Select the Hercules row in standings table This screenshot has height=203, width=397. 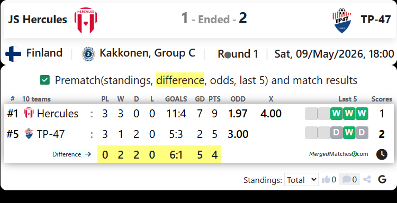(198, 114)
